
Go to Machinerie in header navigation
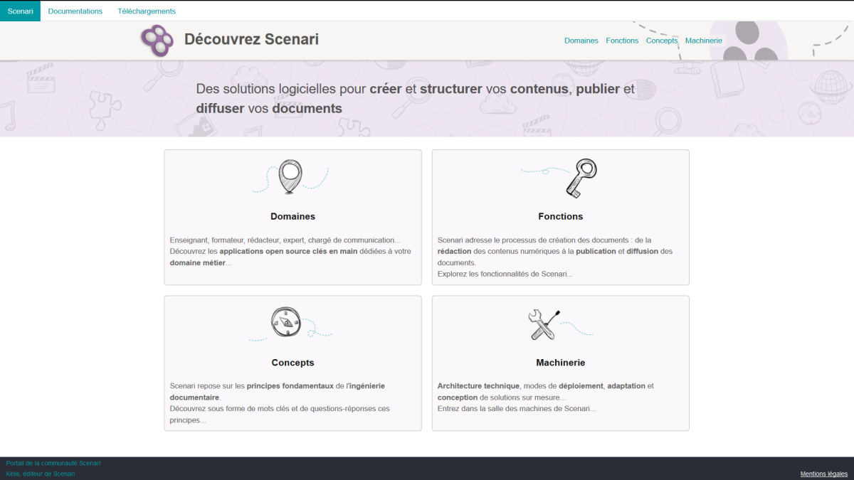[x=704, y=41]
